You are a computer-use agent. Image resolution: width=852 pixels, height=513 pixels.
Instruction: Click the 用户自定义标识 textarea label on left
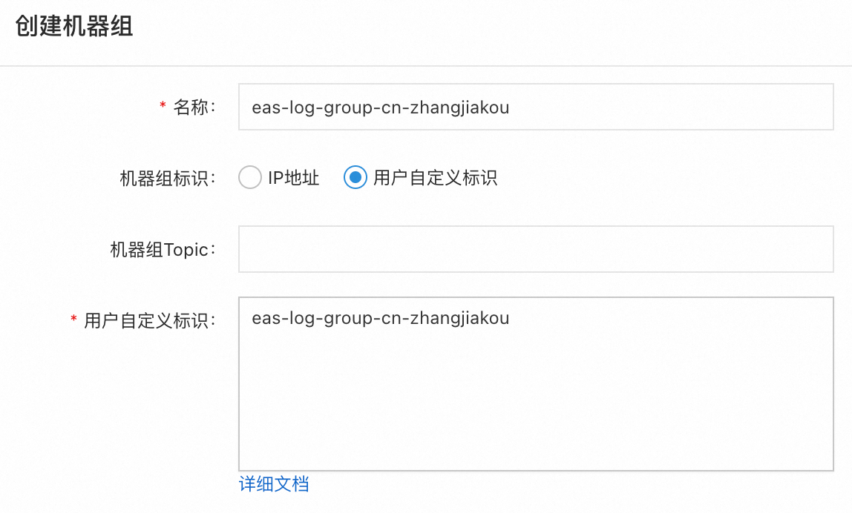149,320
